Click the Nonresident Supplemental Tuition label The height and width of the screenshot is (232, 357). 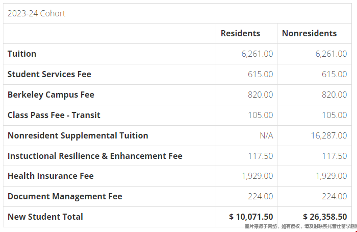[78, 135]
